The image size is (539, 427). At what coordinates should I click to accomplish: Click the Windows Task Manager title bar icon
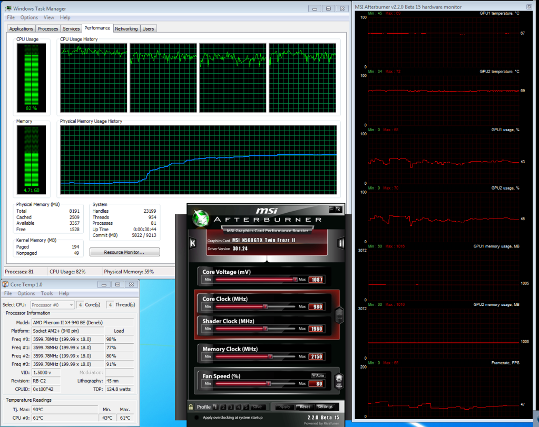pos(8,8)
